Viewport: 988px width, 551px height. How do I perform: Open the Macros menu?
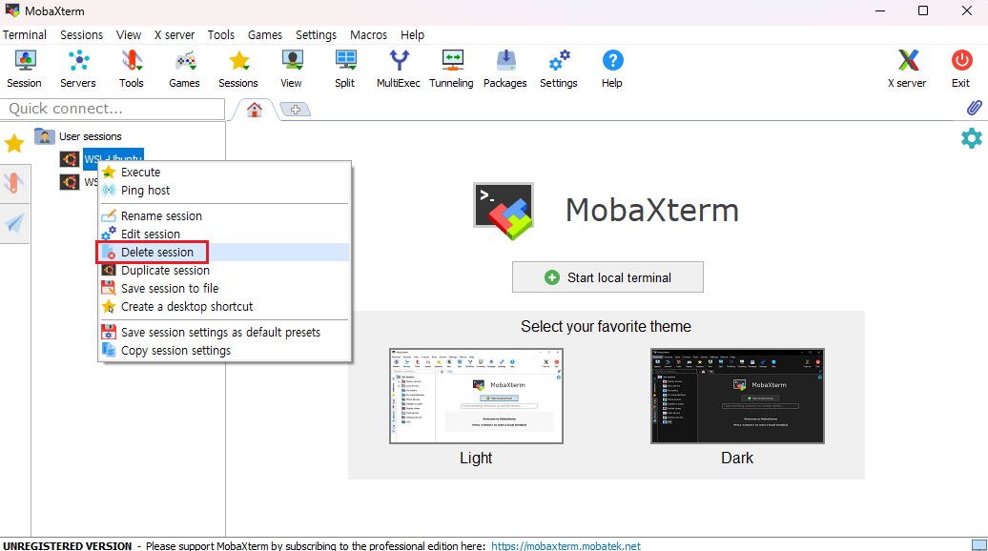[x=369, y=34]
